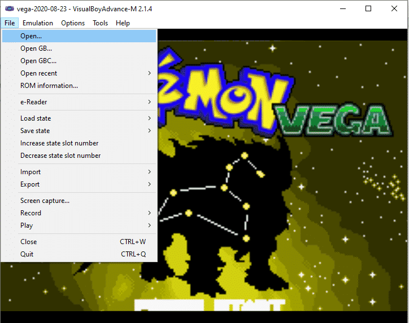
Task: Select Close to unload the ROM
Action: [x=79, y=241]
